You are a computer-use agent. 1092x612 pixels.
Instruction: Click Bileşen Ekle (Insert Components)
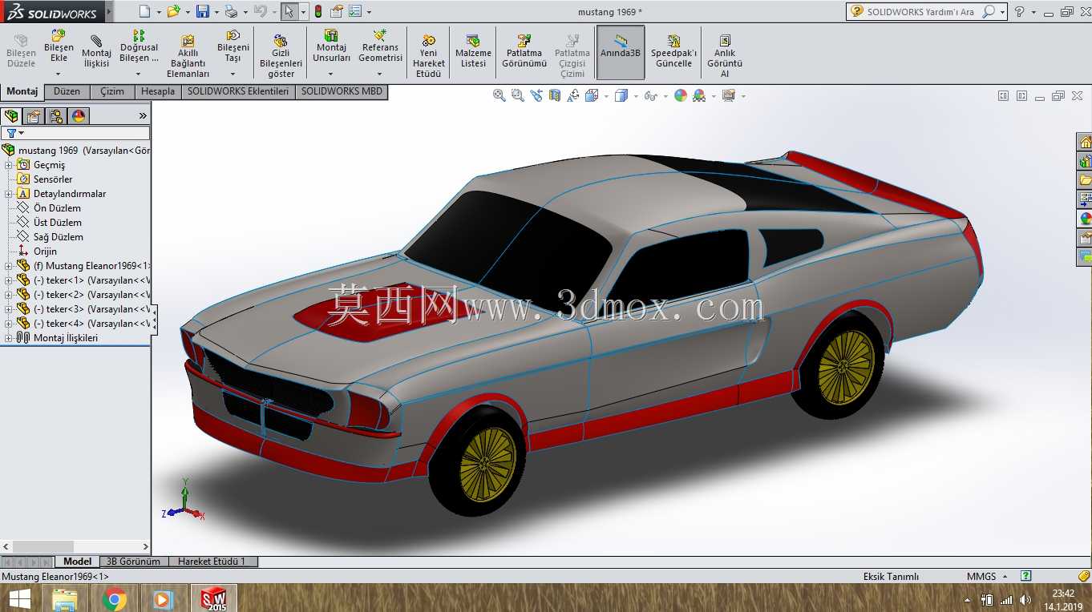[x=59, y=46]
